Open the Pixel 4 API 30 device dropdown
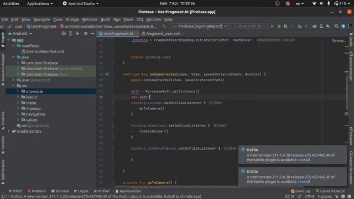Image resolution: width=354 pixels, height=199 pixels. (249, 27)
